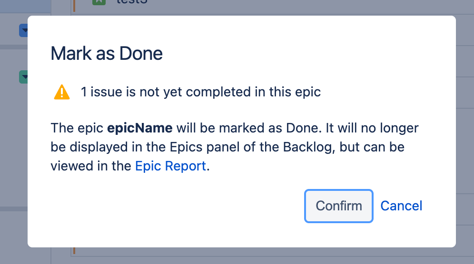Viewport: 474px width, 264px height.
Task: Click the Confirm button
Action: 338,206
